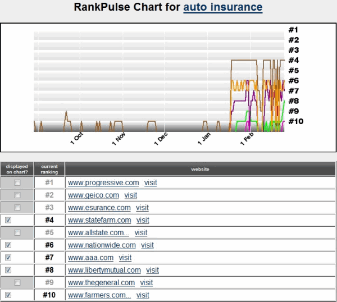Click the '1 Jan' chart axis label

pos(204,139)
